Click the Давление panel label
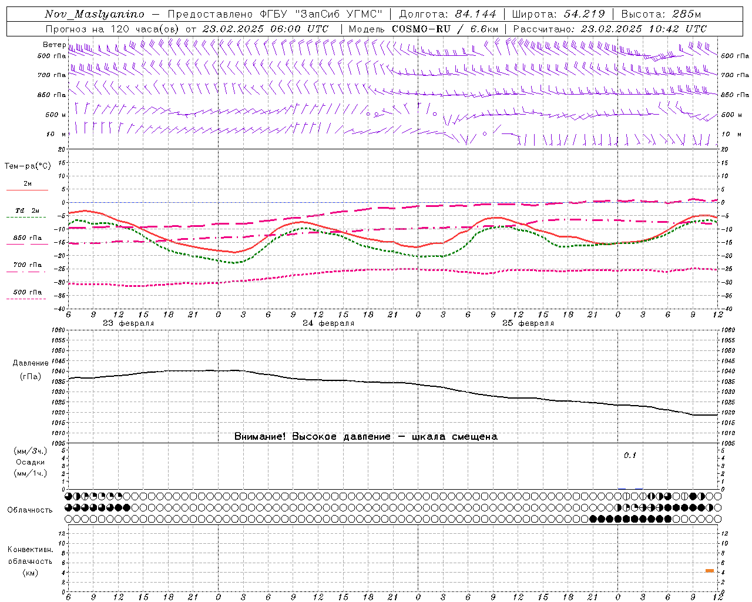Screen dimensions: 752x602 click(x=31, y=363)
